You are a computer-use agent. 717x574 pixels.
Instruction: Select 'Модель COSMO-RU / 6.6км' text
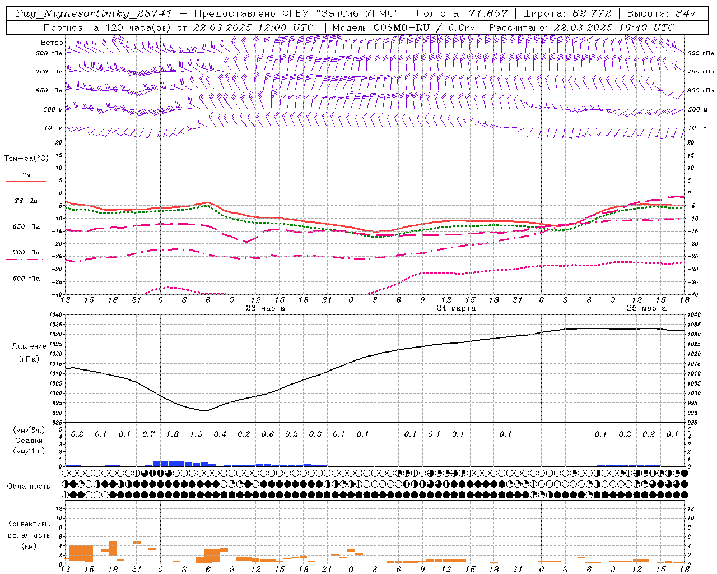point(404,27)
